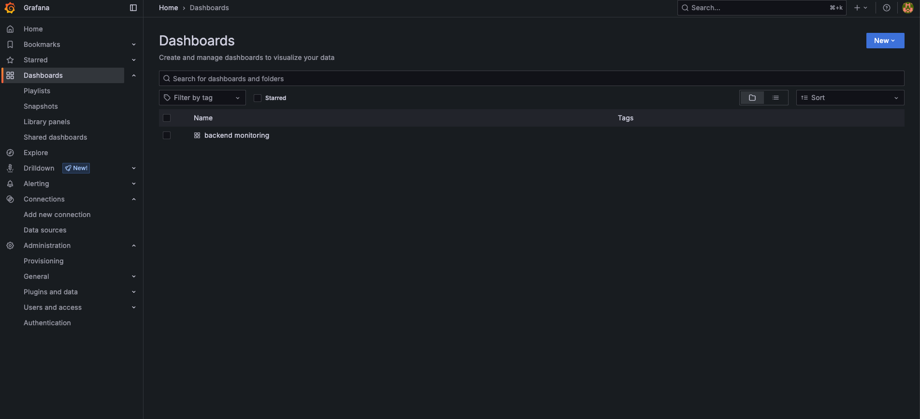Open the help question mark icon

(887, 8)
